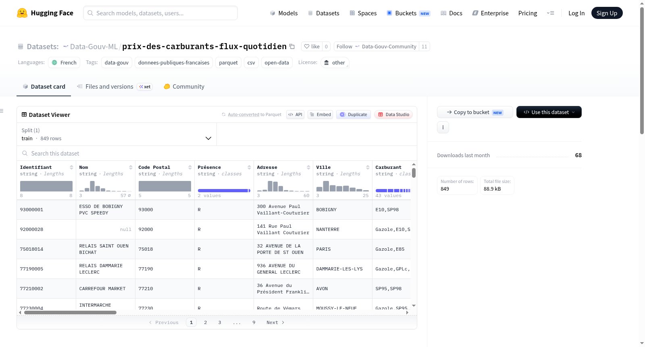The height and width of the screenshot is (347, 645).
Task: Click the Hugging Face logo icon
Action: 22,13
